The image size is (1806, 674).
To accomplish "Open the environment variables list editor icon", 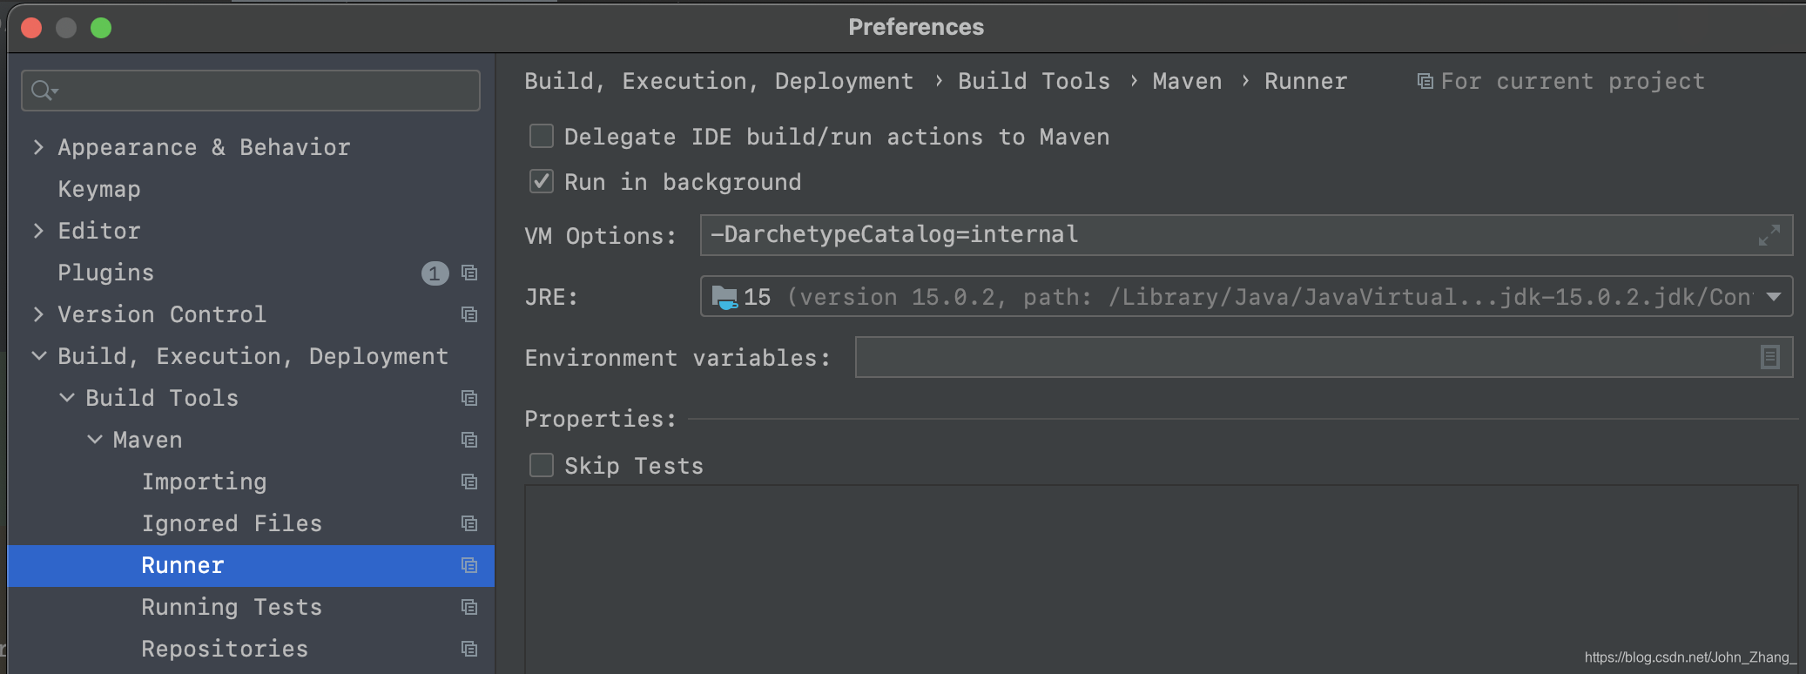I will click(x=1769, y=357).
